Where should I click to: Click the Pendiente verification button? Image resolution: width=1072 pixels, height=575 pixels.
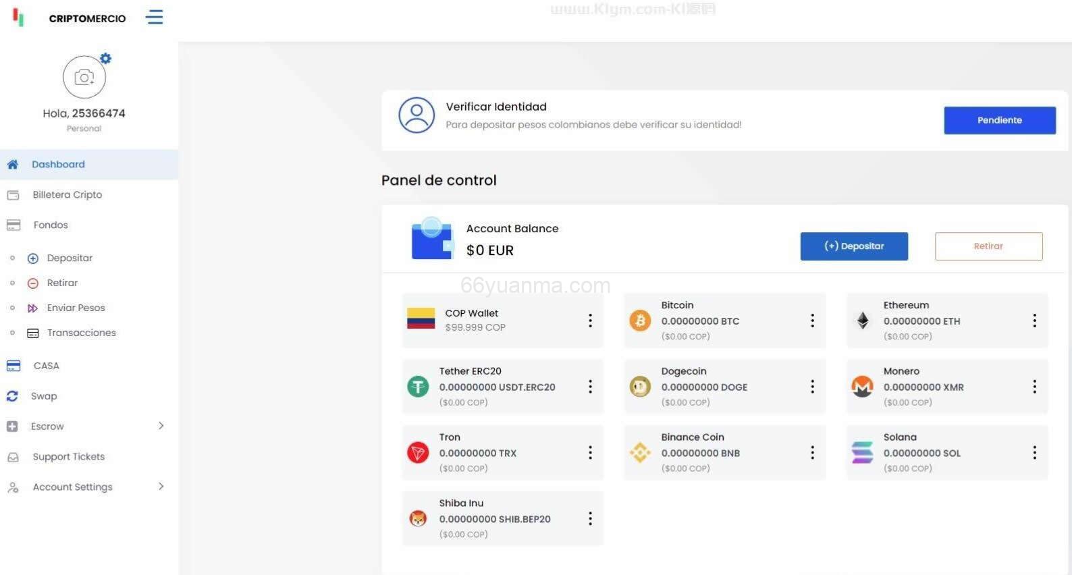(999, 120)
